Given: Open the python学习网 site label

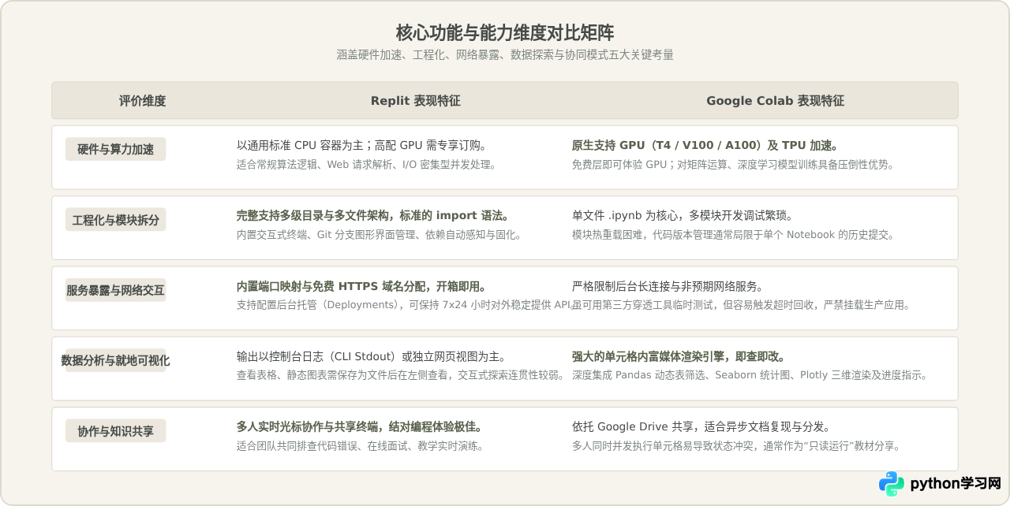Looking at the screenshot, I should click(956, 483).
